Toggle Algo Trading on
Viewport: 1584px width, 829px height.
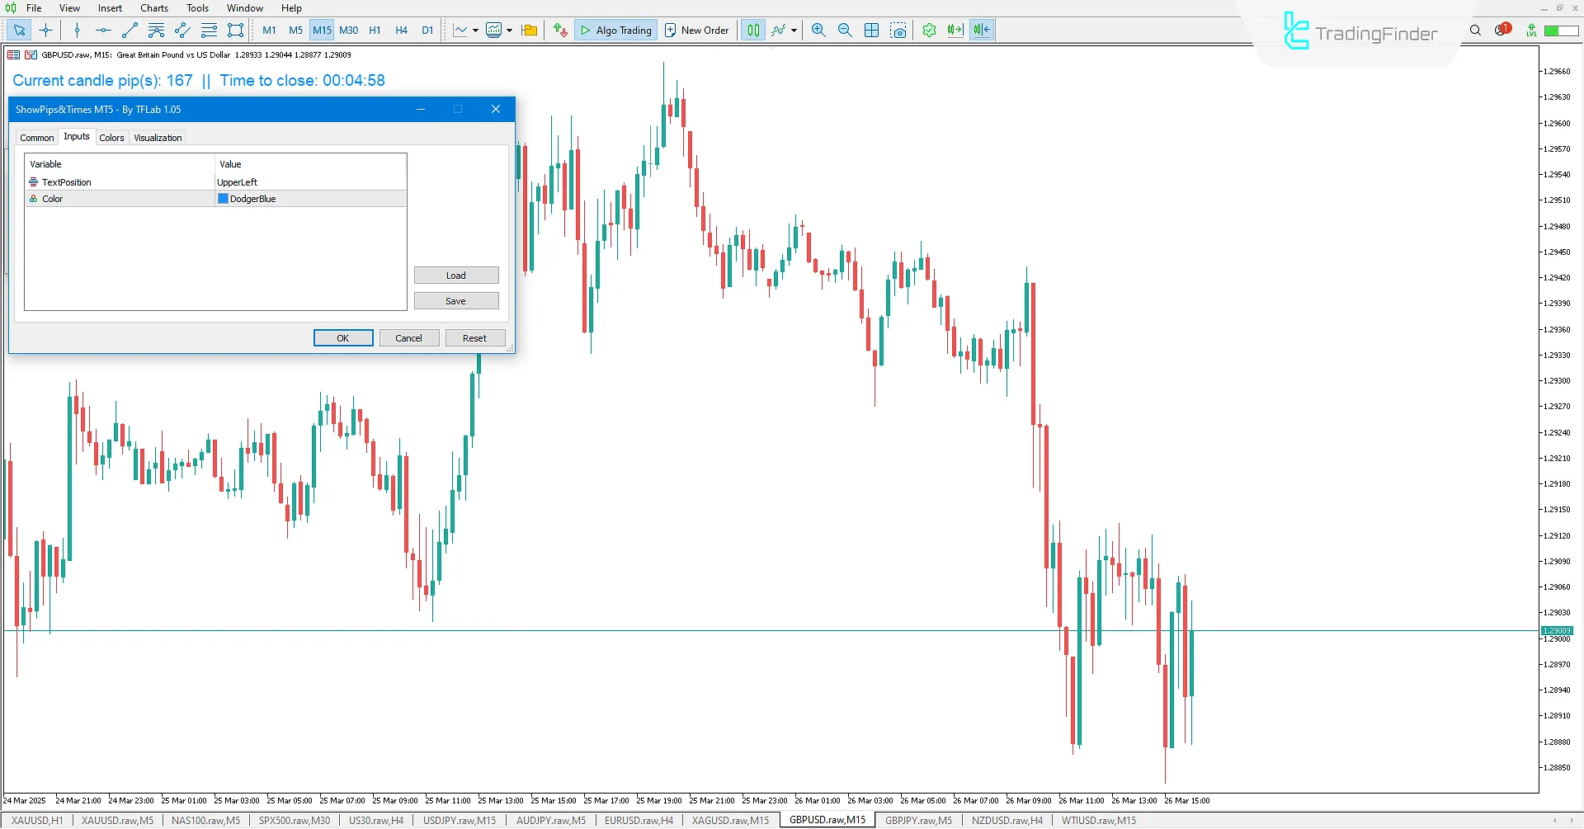(x=615, y=30)
